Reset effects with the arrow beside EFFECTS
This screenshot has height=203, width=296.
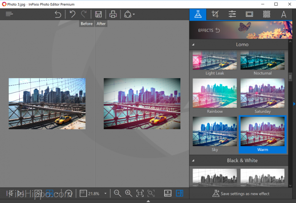(x=218, y=30)
